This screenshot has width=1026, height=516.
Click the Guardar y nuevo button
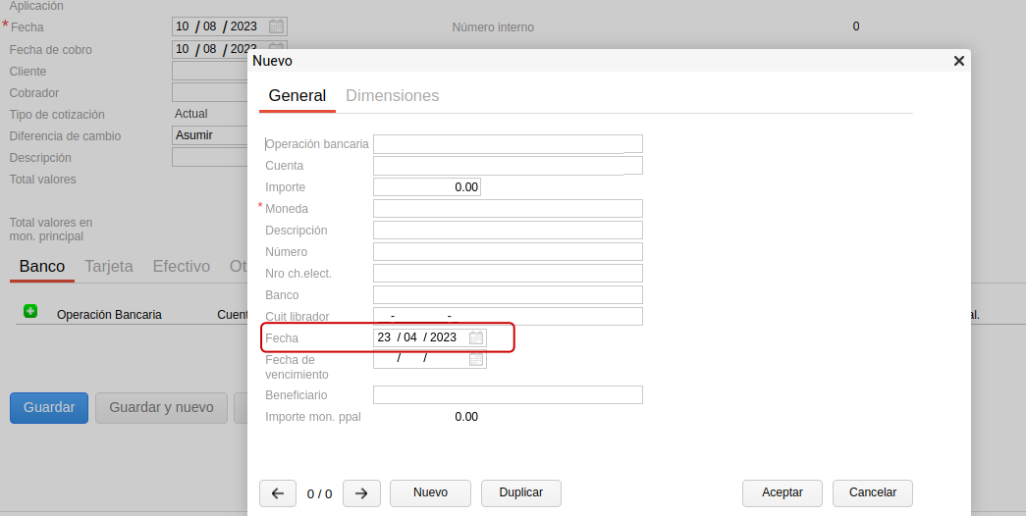tap(161, 407)
